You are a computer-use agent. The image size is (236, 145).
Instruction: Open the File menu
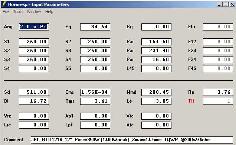pyautogui.click(x=6, y=12)
